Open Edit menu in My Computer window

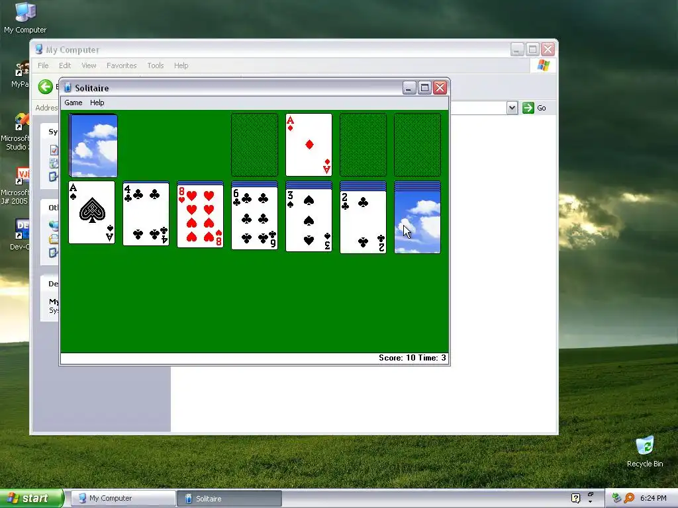[x=65, y=65]
